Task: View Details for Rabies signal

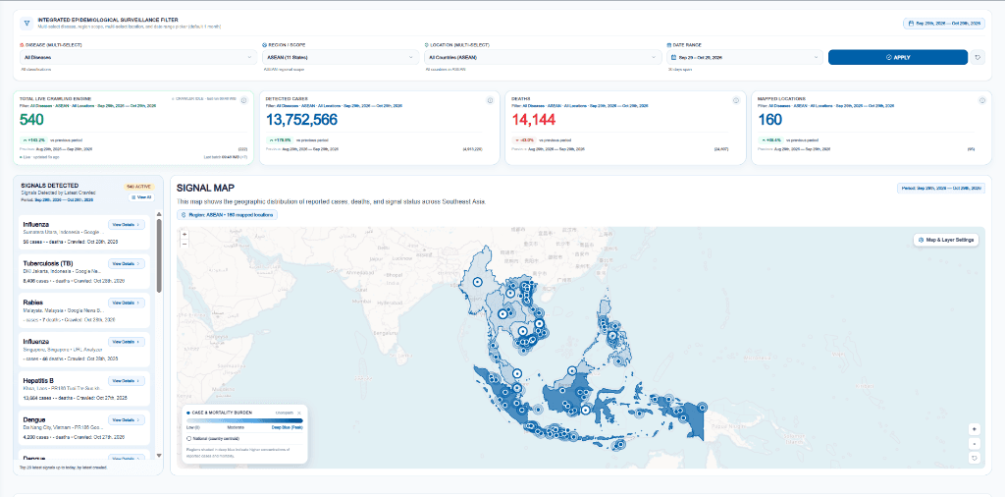Action: click(x=127, y=303)
